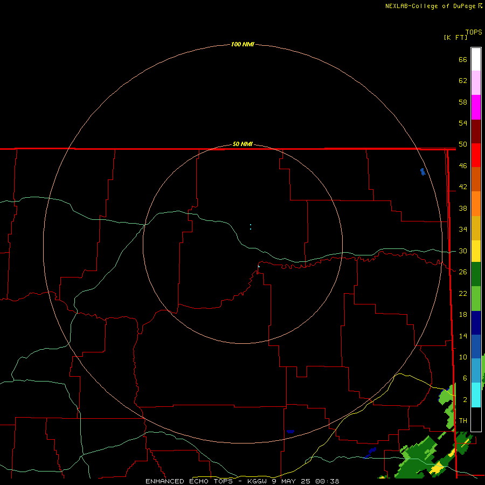The height and width of the screenshot is (485, 485).
Task: Click the '18' legend value
Action: click(x=463, y=315)
